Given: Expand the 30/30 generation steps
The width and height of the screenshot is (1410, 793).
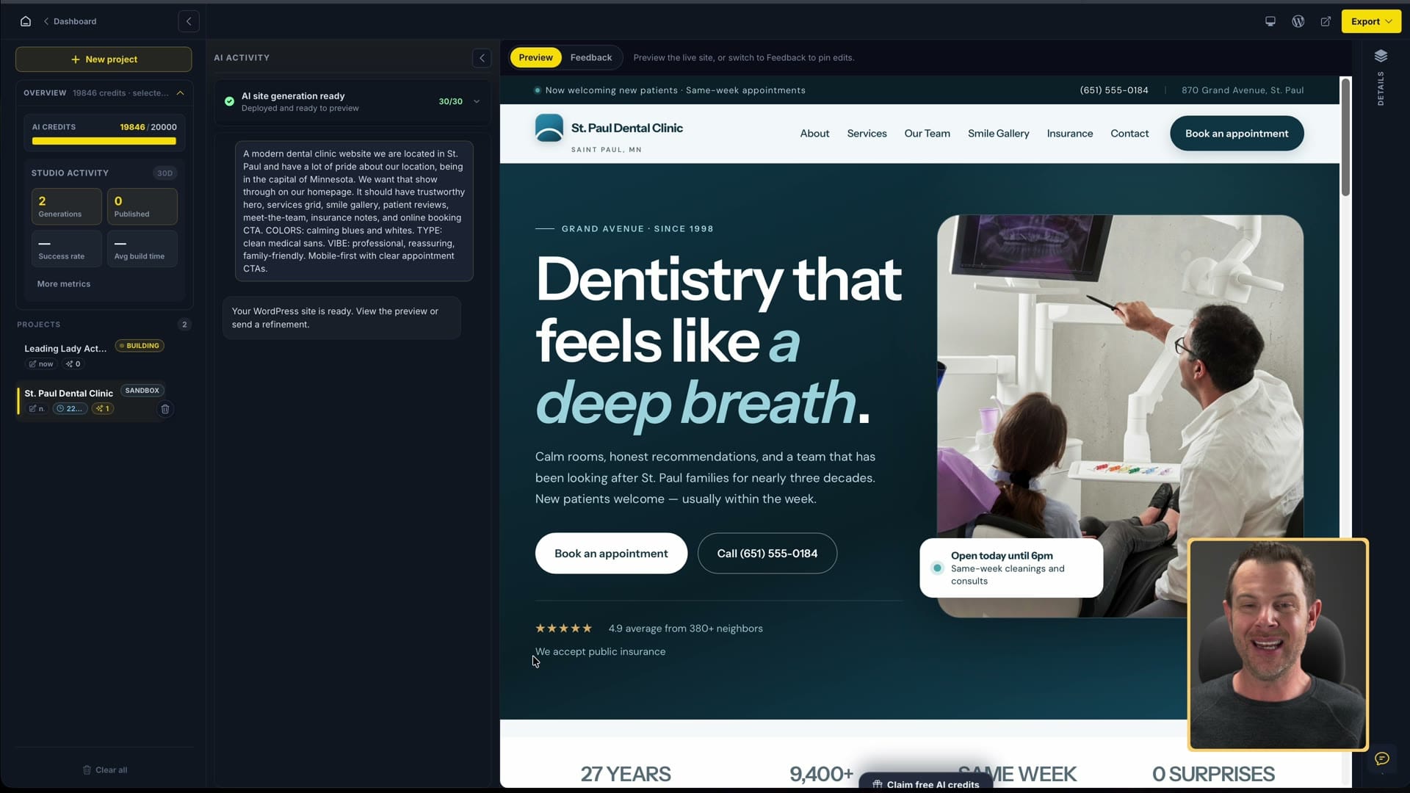Looking at the screenshot, I should pyautogui.click(x=477, y=101).
